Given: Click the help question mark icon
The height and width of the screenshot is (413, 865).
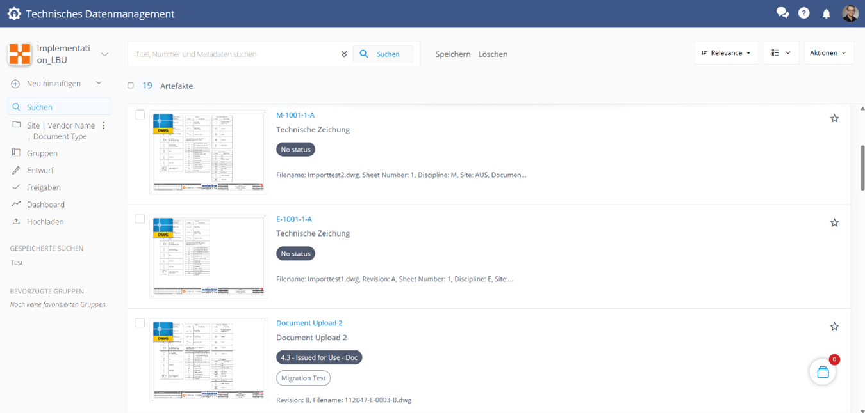Looking at the screenshot, I should click(x=803, y=13).
